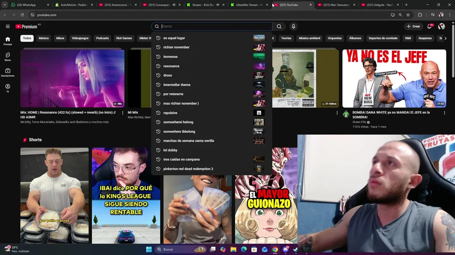455x255 pixels.
Task: Open Chrome extensions puzzle icon
Action: click(x=420, y=15)
